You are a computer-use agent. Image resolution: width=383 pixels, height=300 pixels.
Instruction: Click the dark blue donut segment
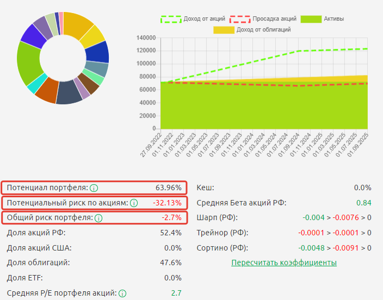[x=98, y=52]
